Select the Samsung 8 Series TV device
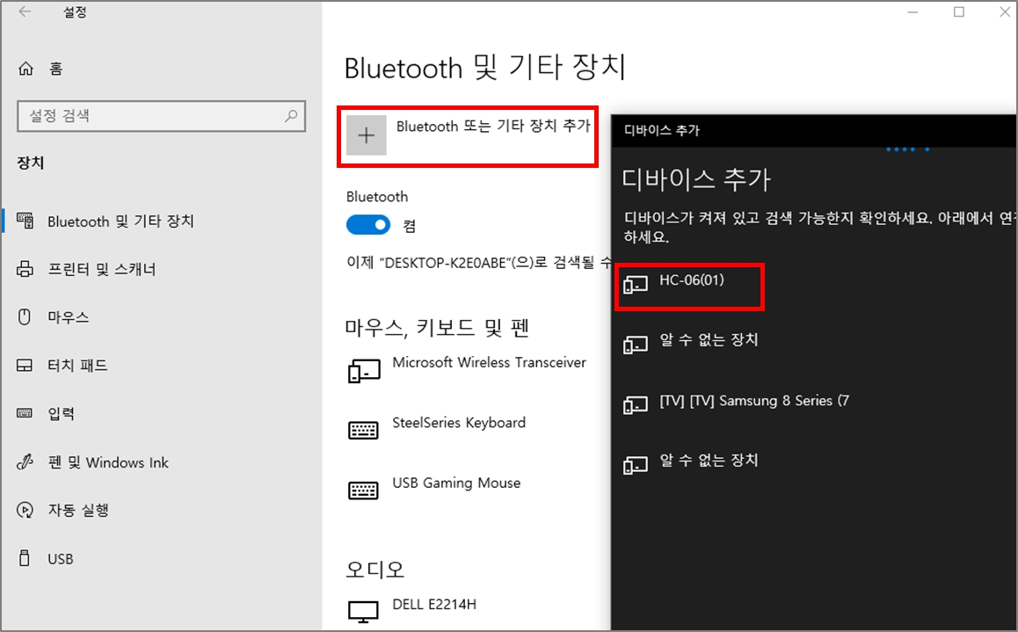The width and height of the screenshot is (1018, 632). pyautogui.click(x=753, y=401)
